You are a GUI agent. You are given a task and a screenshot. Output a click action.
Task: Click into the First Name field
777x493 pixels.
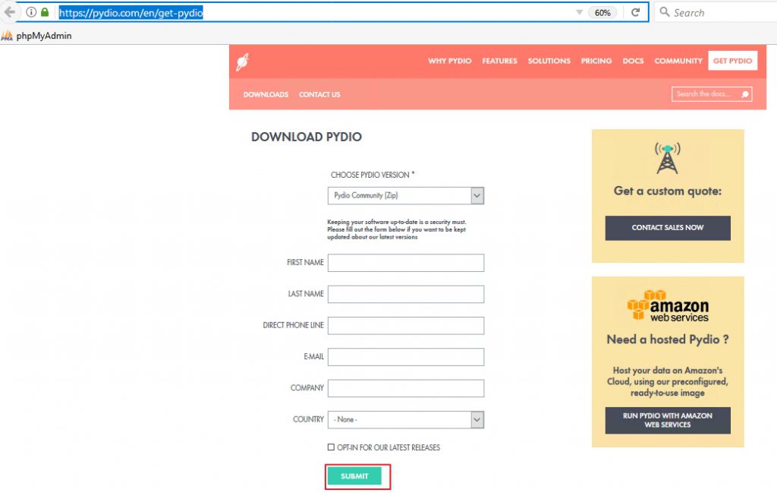click(406, 263)
